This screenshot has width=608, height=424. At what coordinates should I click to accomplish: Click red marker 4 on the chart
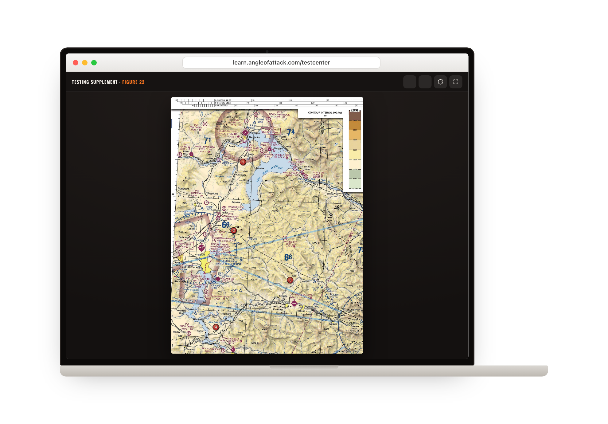tap(216, 327)
